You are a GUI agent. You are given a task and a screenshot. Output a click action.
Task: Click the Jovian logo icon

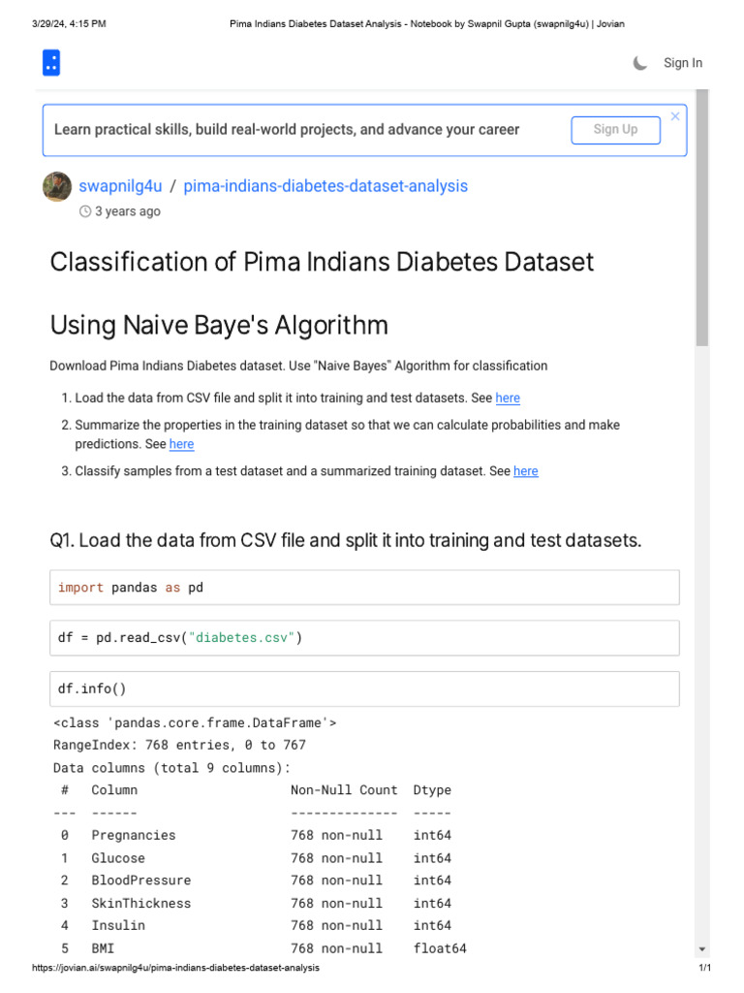pos(51,63)
